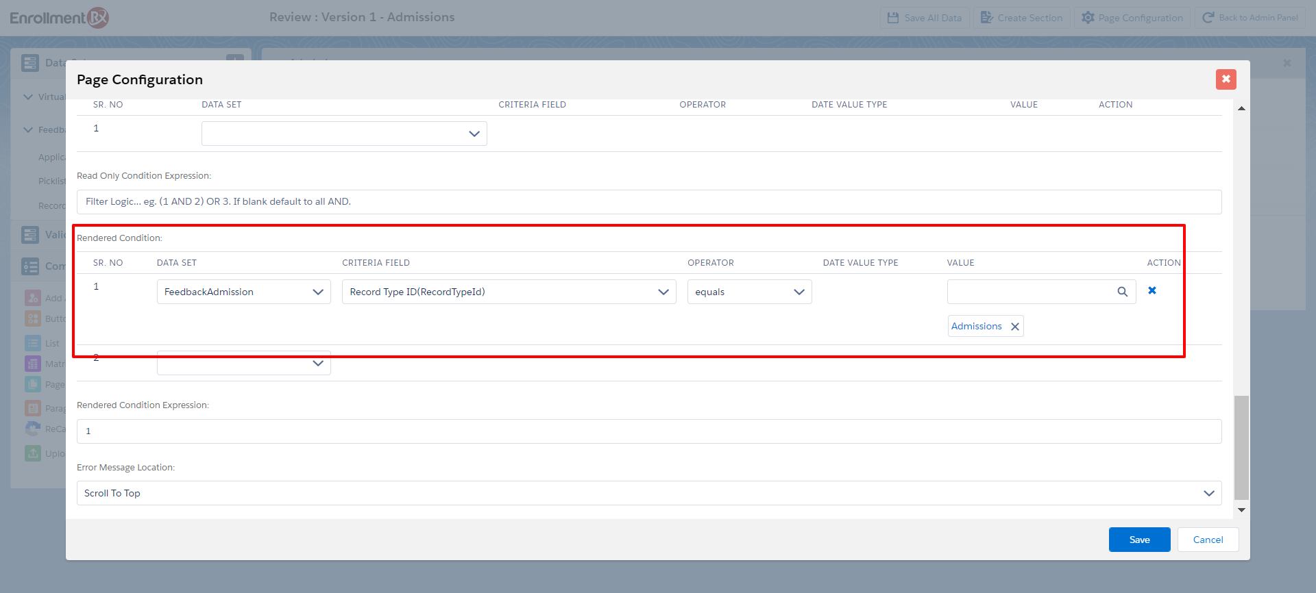This screenshot has height=593, width=1316.
Task: Open the empty data set dropdown in row 2
Action: click(x=243, y=364)
